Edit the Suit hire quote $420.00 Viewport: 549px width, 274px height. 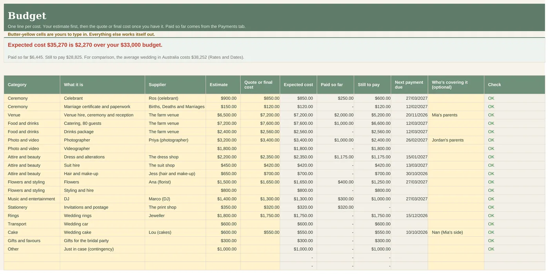(x=260, y=165)
